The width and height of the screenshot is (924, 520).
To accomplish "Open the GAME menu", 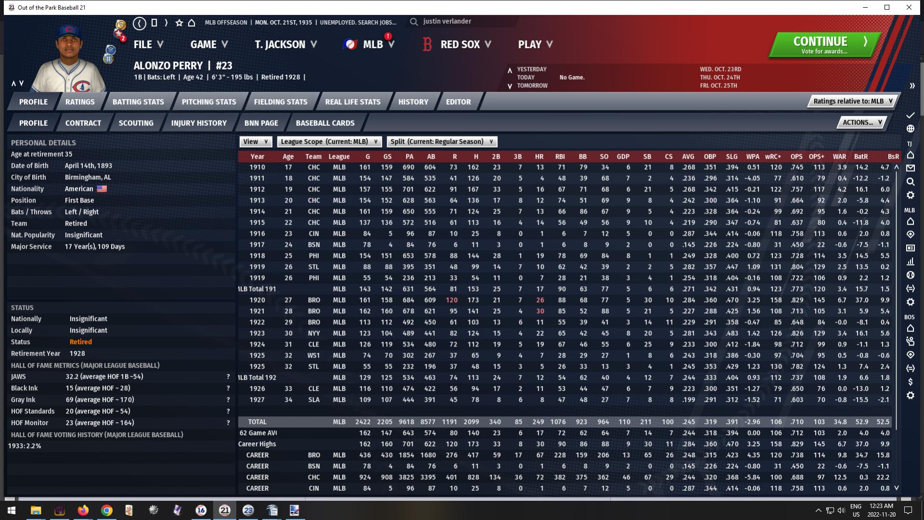I will 209,44.
